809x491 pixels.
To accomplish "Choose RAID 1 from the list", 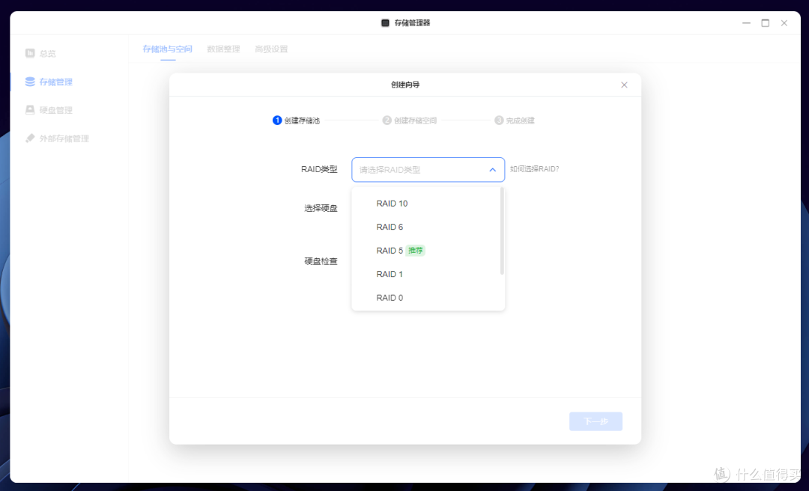I will click(x=428, y=274).
